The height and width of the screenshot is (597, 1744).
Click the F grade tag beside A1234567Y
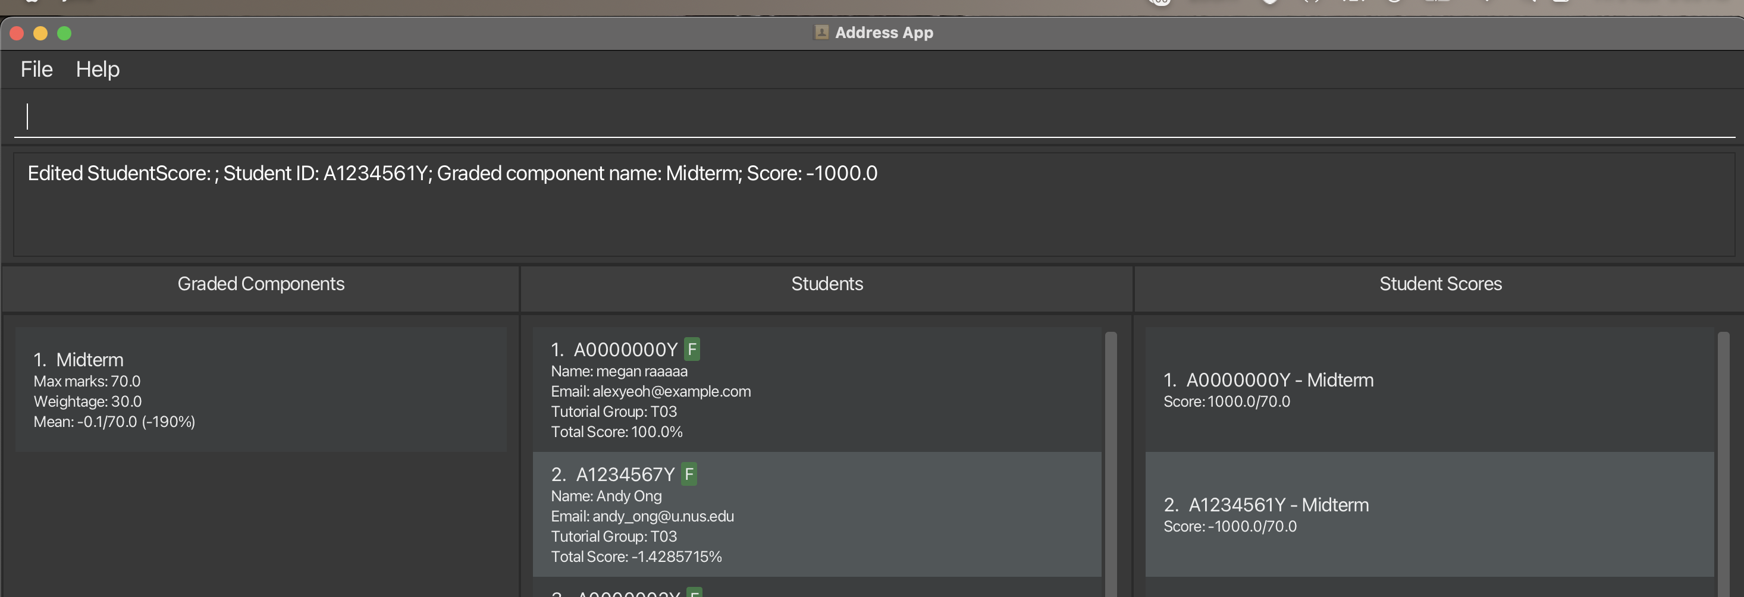689,474
